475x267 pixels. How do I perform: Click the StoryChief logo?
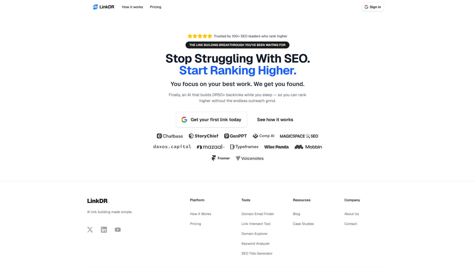pyautogui.click(x=203, y=136)
